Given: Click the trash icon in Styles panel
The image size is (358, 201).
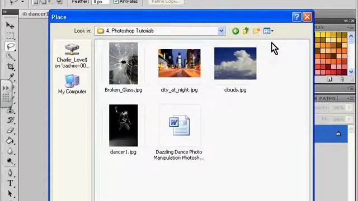Looking at the screenshot, I should coord(342,79).
